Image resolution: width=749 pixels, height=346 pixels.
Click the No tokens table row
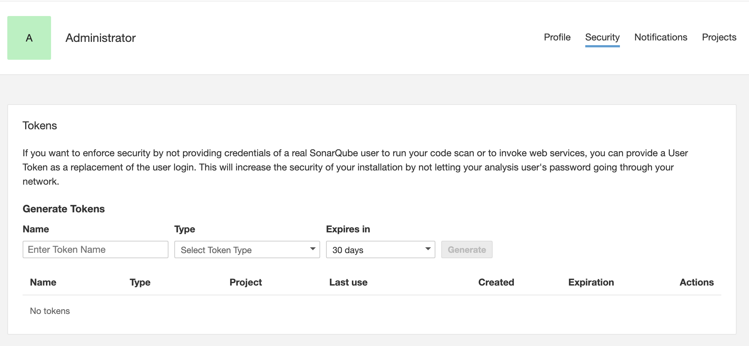tap(50, 311)
